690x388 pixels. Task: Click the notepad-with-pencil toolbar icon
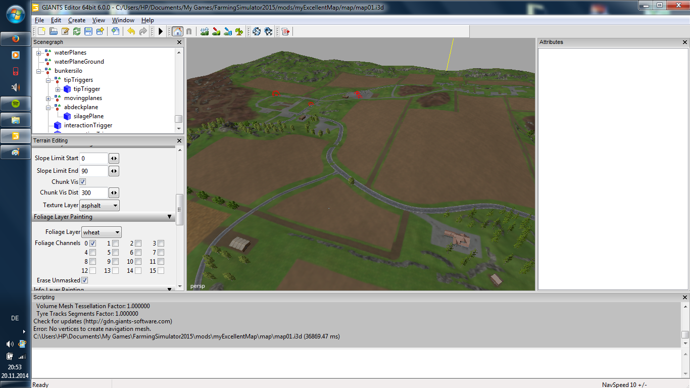click(65, 31)
